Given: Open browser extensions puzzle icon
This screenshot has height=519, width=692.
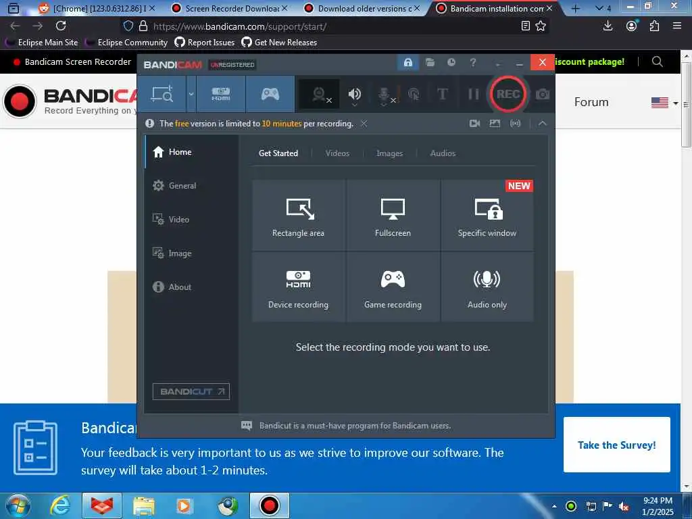Looking at the screenshot, I should click(x=654, y=26).
